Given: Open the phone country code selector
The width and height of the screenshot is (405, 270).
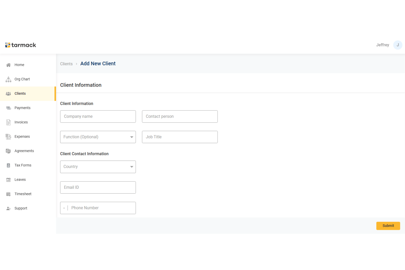Looking at the screenshot, I should pos(64,208).
